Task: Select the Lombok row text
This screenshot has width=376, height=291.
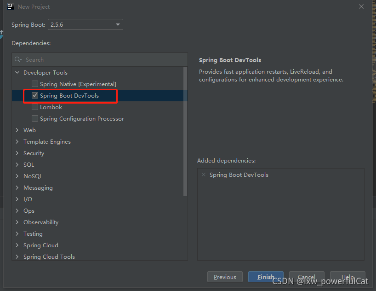Action: (x=51, y=107)
